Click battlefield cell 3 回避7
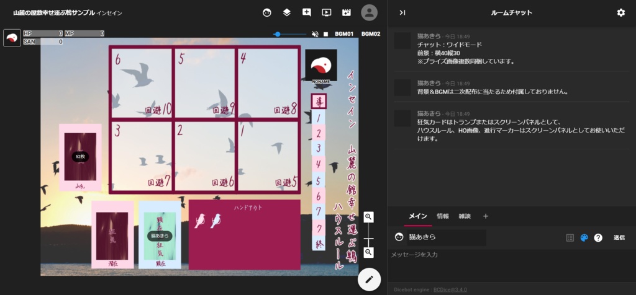Image resolution: width=636 pixels, height=295 pixels. [142, 156]
